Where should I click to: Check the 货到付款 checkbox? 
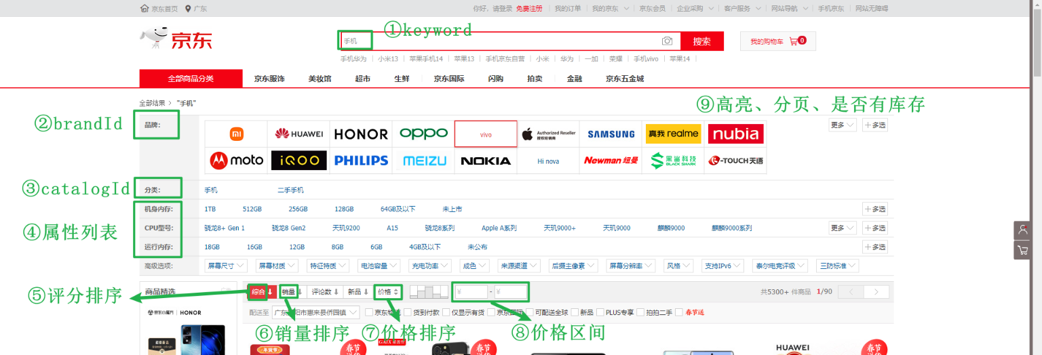408,312
